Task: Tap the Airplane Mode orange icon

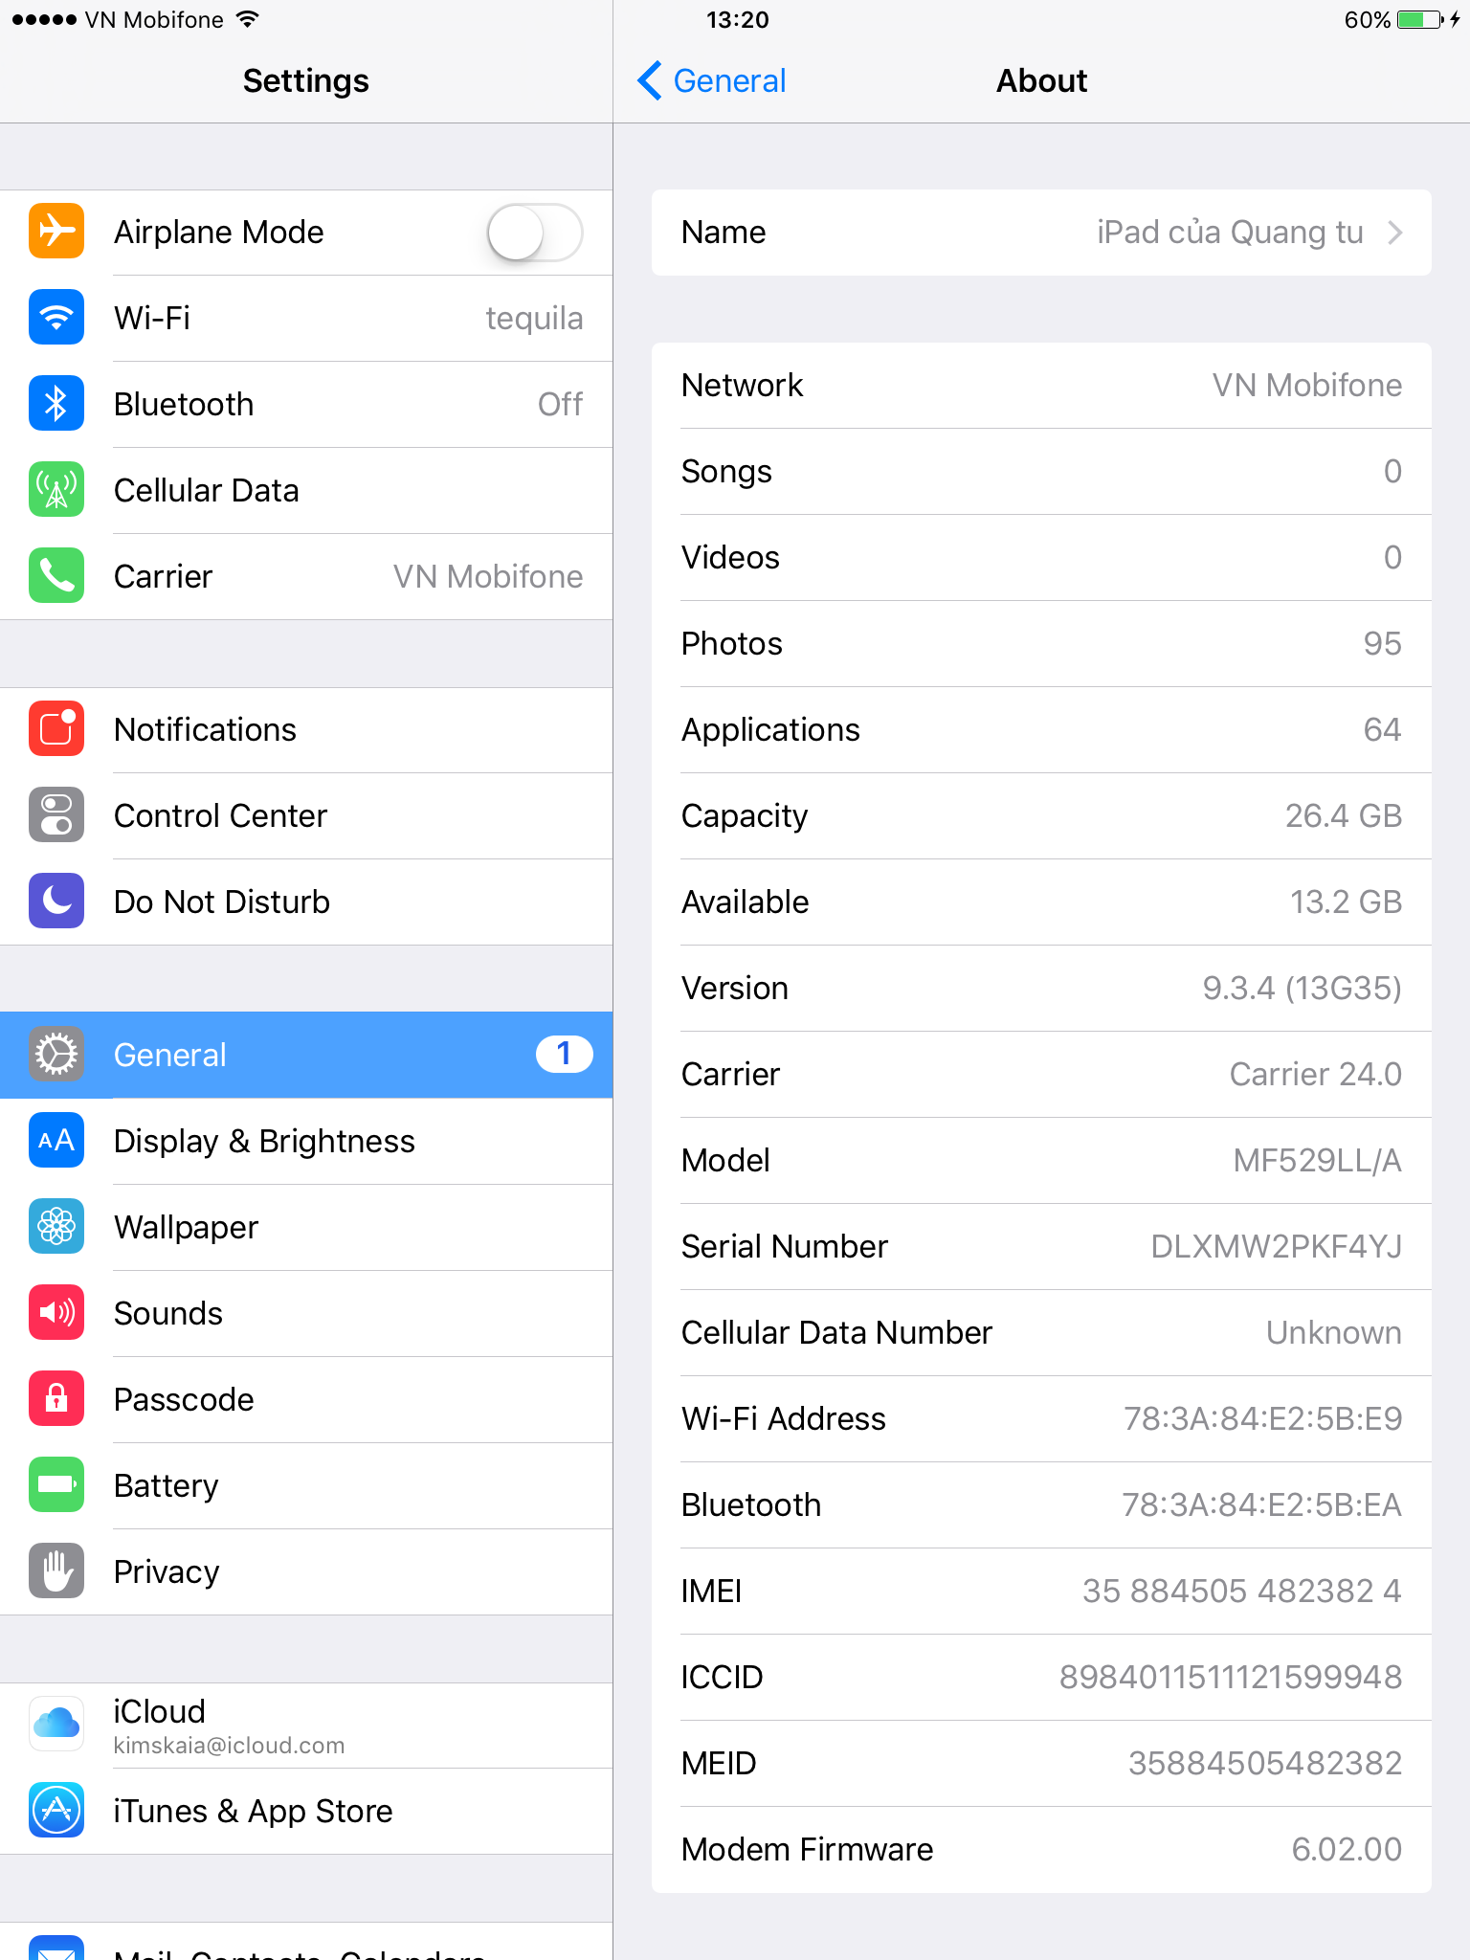Action: pyautogui.click(x=56, y=232)
